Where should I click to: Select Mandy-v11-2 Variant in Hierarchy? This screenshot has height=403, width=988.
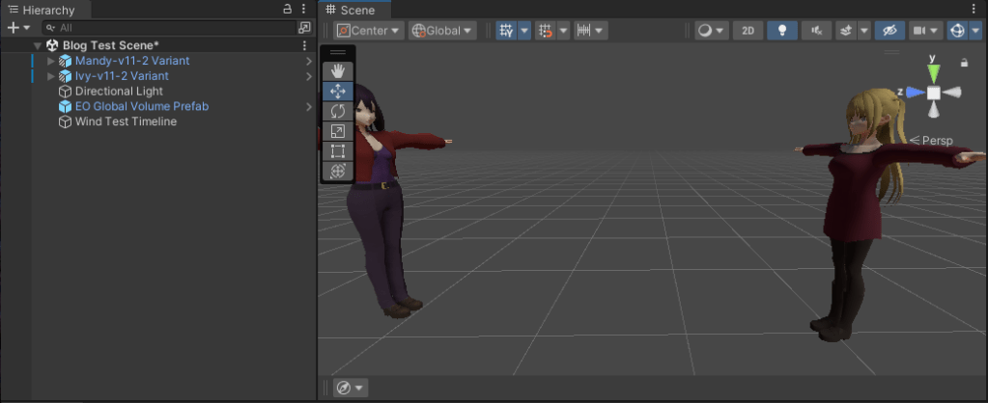[132, 61]
